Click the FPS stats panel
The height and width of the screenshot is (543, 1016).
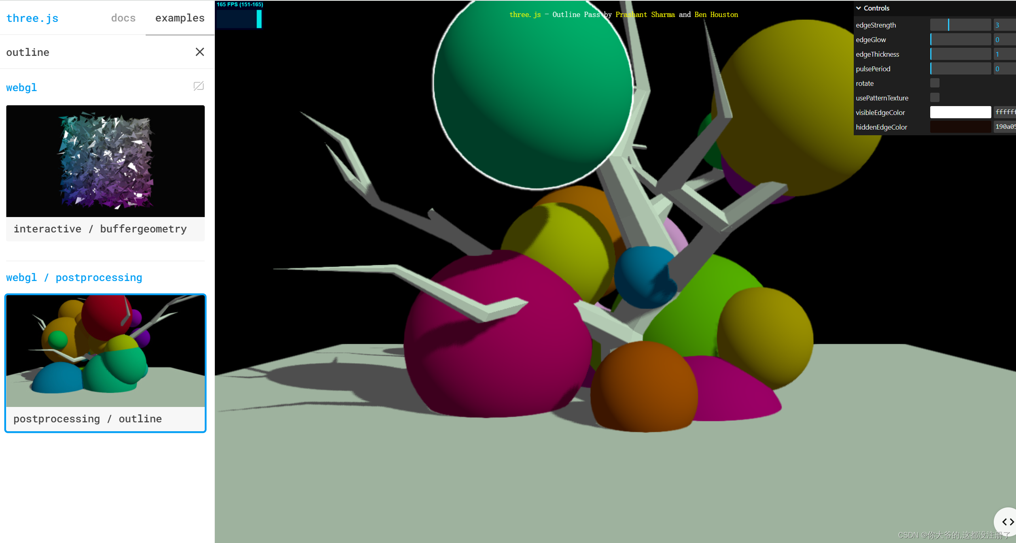240,15
